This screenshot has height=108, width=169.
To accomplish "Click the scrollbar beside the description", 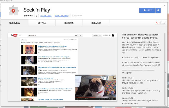I will click(x=165, y=69).
